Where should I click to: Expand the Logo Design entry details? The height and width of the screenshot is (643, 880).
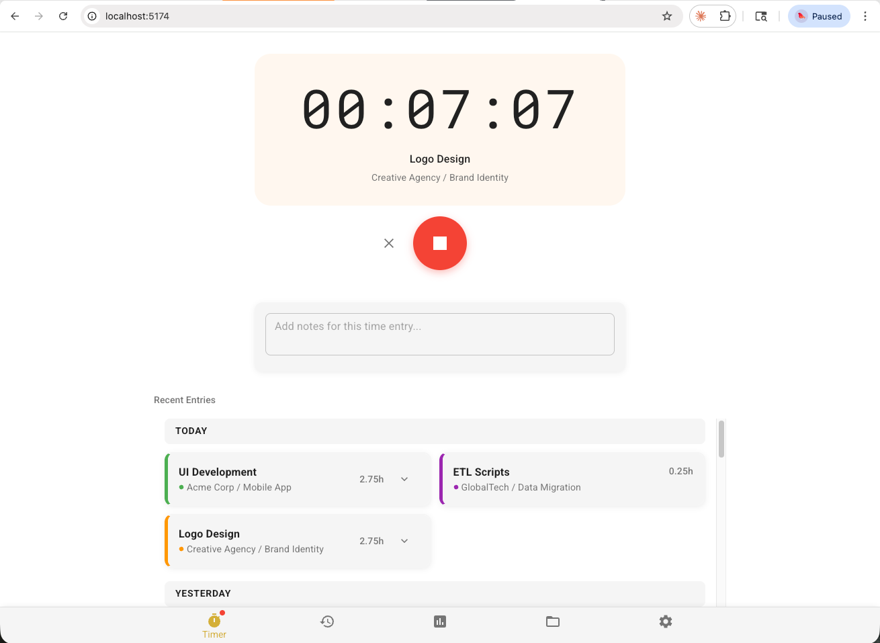pos(404,541)
